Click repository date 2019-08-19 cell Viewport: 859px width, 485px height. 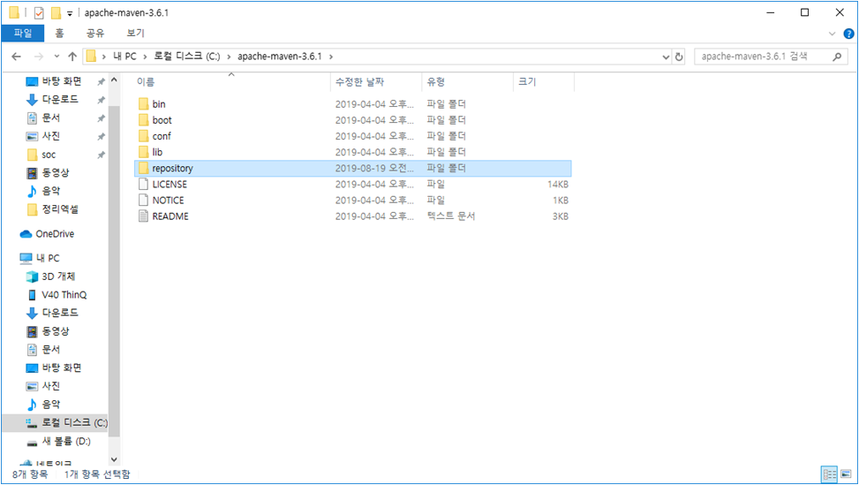[x=374, y=168]
